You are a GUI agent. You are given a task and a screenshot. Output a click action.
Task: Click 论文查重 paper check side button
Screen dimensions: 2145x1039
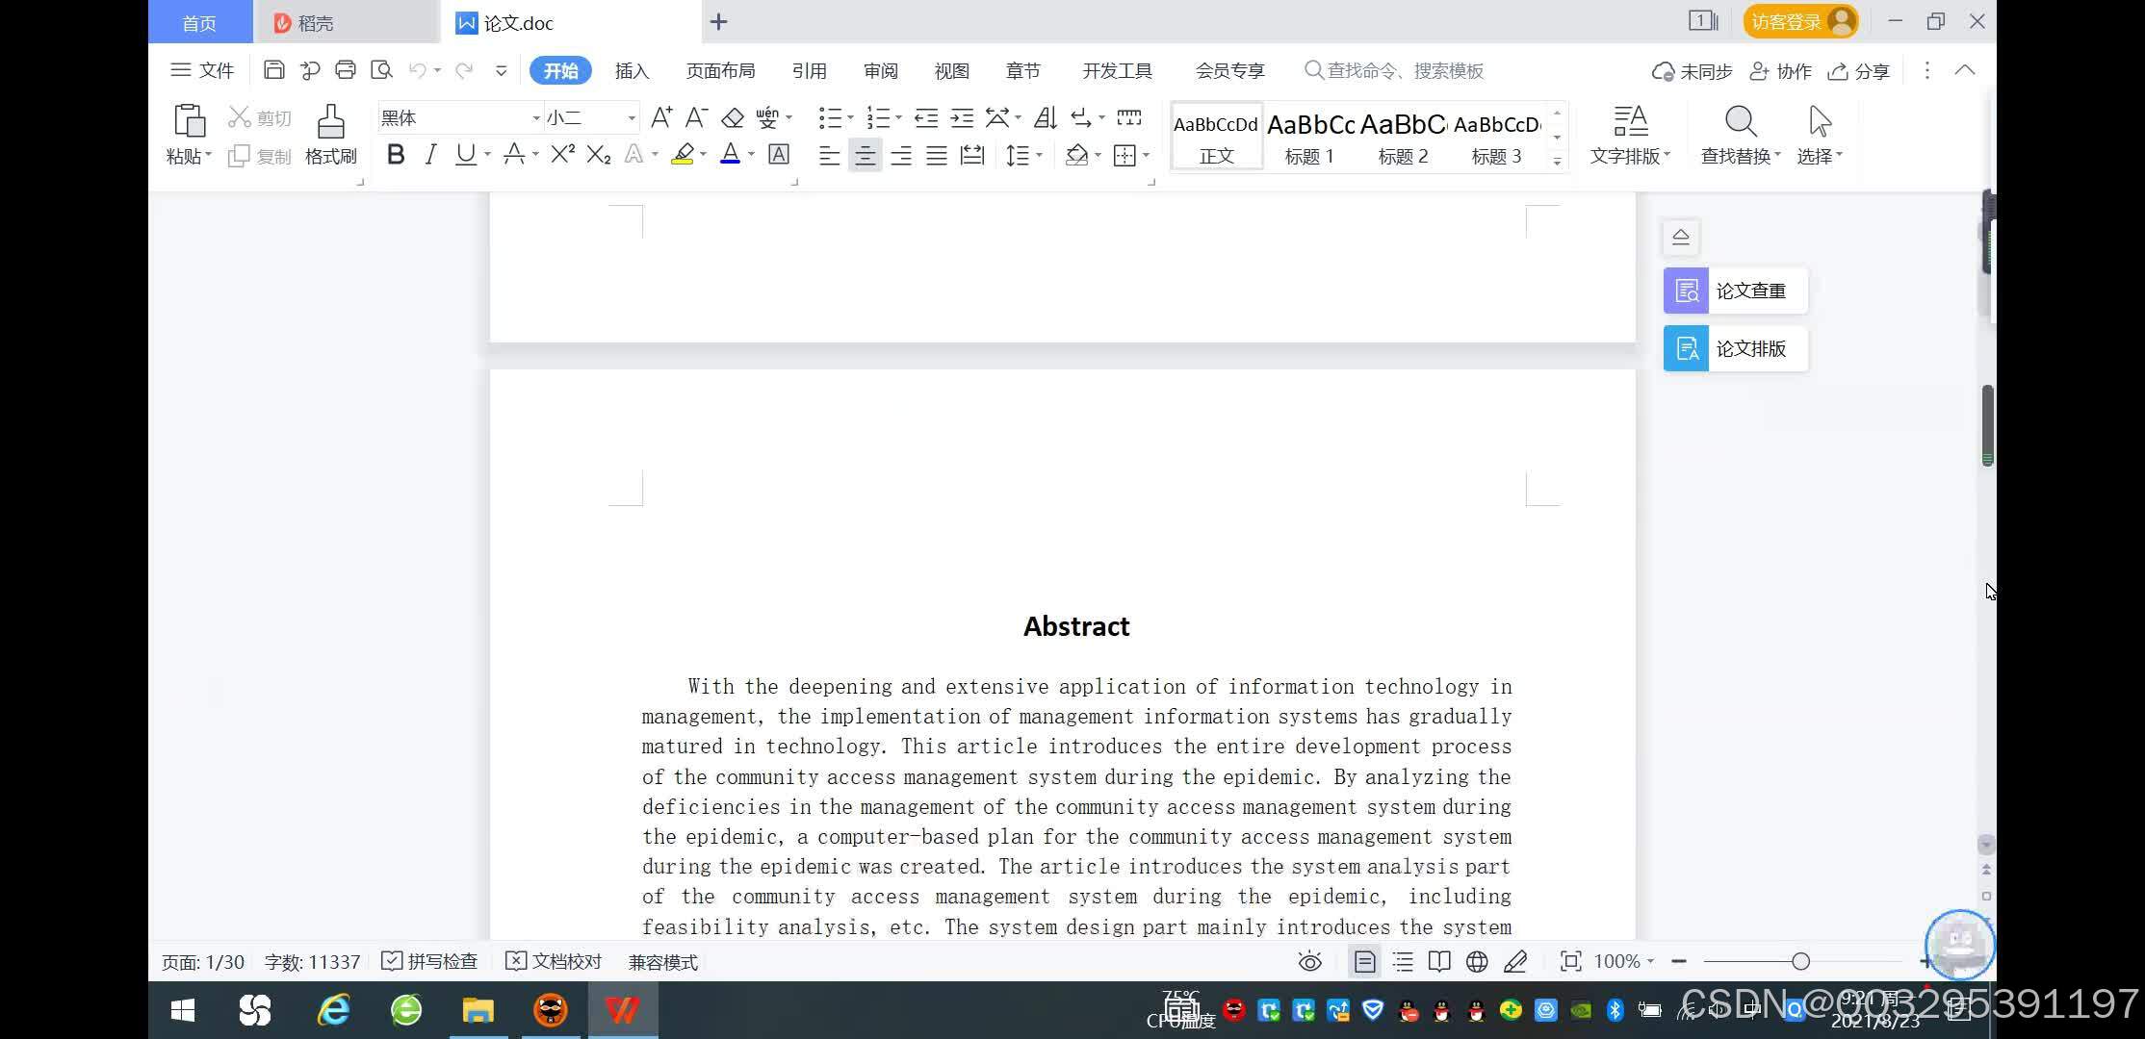pyautogui.click(x=1736, y=291)
